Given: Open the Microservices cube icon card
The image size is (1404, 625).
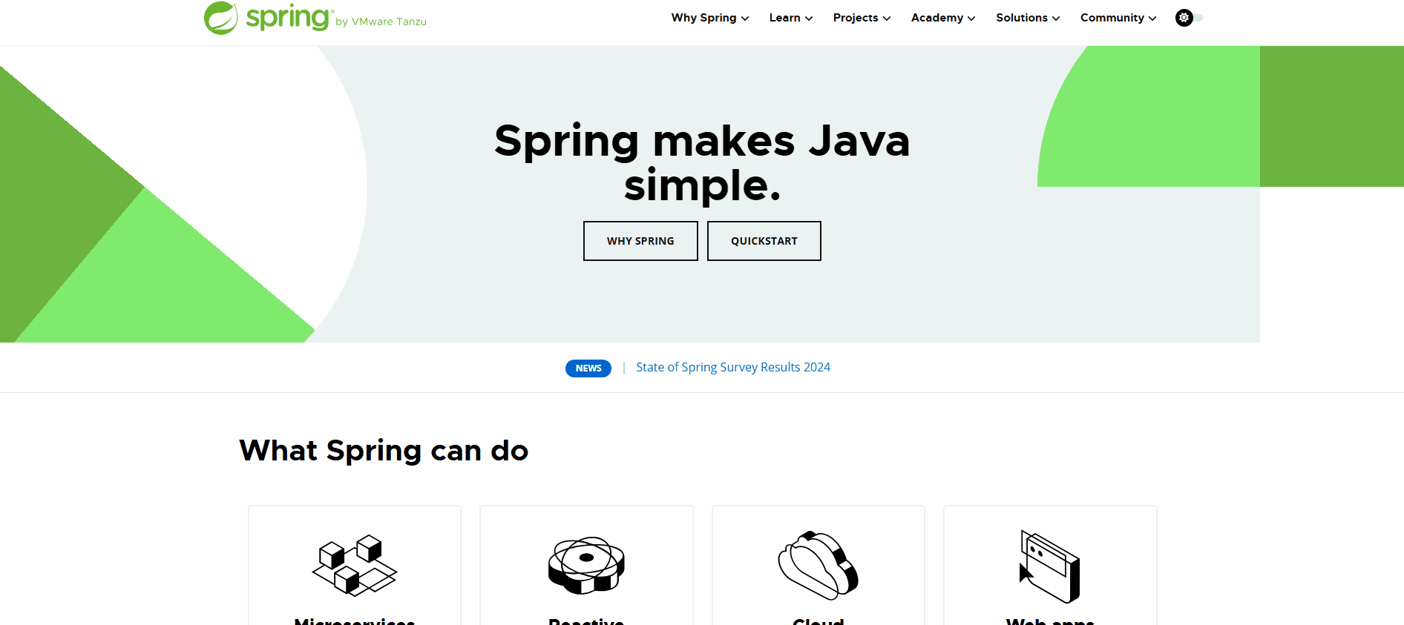Looking at the screenshot, I should (355, 566).
